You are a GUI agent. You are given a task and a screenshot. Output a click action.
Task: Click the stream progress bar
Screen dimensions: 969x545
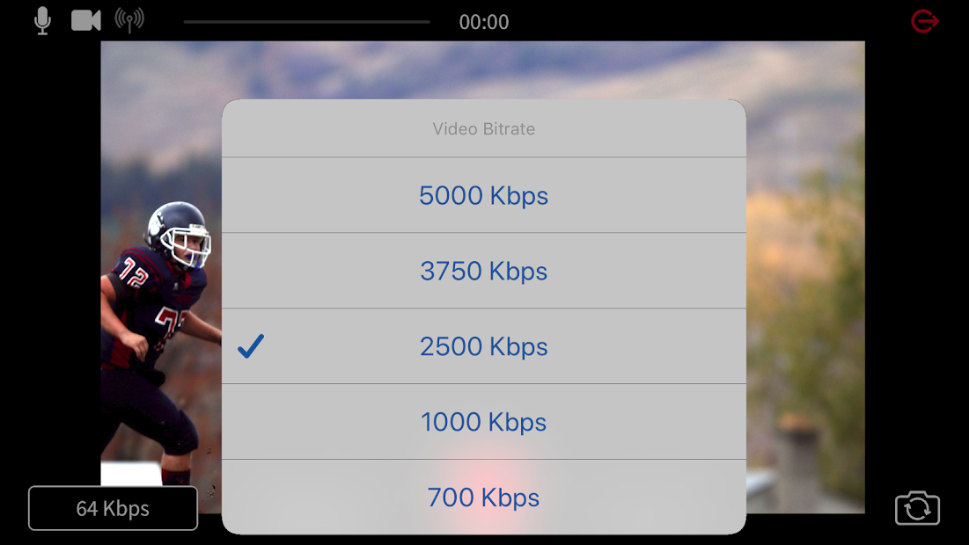(x=306, y=22)
